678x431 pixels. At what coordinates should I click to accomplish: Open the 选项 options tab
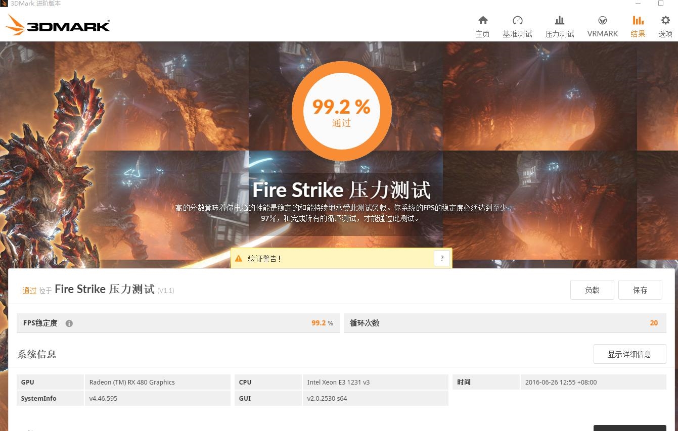(x=665, y=27)
